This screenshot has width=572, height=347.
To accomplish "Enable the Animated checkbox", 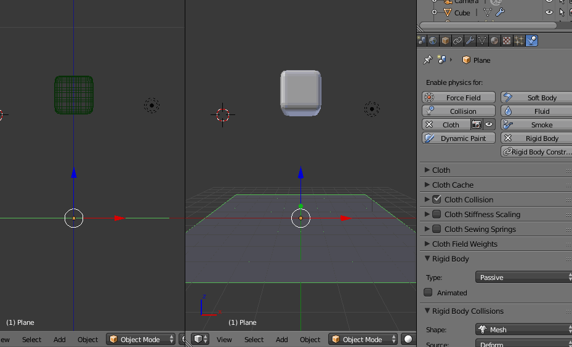I will [x=429, y=292].
